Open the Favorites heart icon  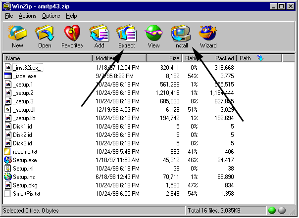pyautogui.click(x=72, y=33)
